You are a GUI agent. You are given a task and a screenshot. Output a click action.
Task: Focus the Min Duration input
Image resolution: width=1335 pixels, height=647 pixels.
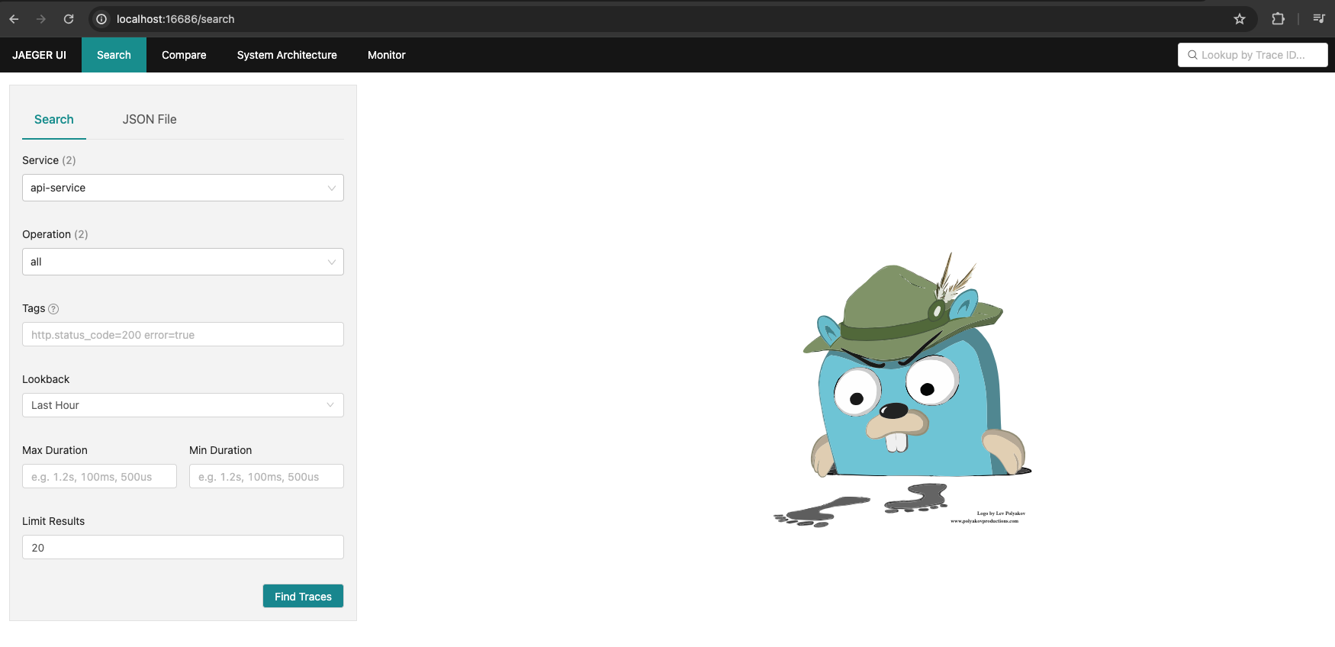point(266,476)
